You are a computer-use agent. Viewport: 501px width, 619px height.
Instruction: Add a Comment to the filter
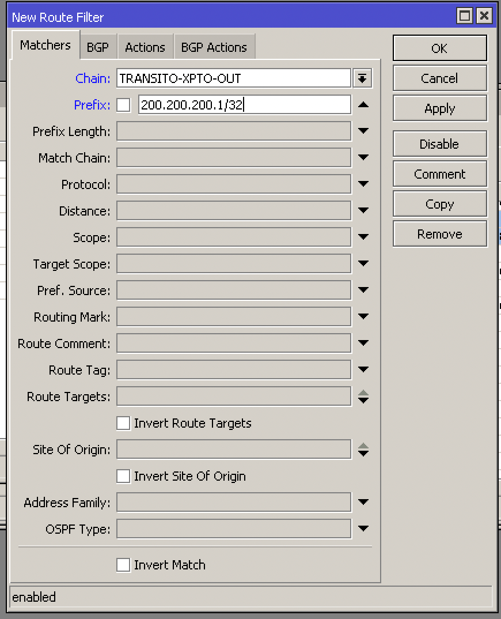(x=440, y=174)
